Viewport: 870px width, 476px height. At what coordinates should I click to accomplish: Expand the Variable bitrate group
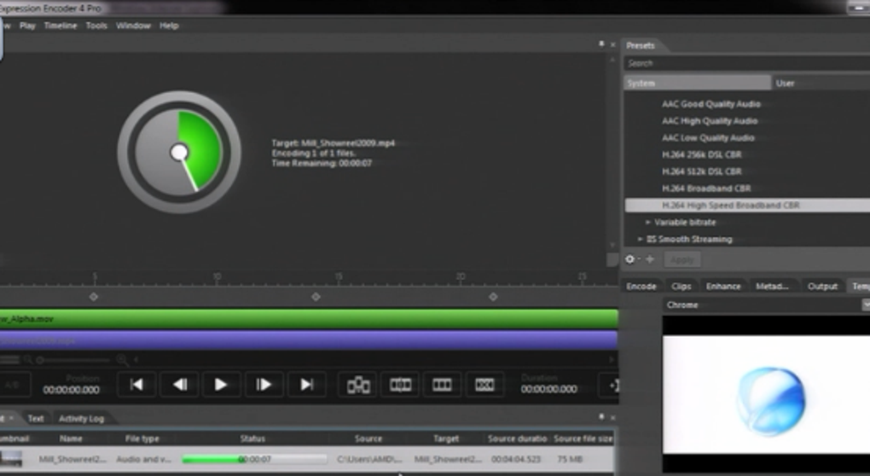[x=648, y=222]
